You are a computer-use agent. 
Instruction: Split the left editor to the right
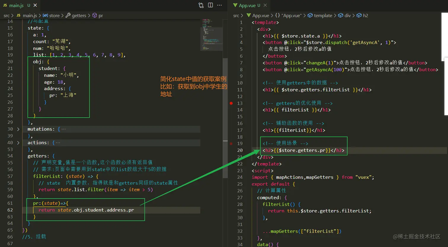click(210, 5)
